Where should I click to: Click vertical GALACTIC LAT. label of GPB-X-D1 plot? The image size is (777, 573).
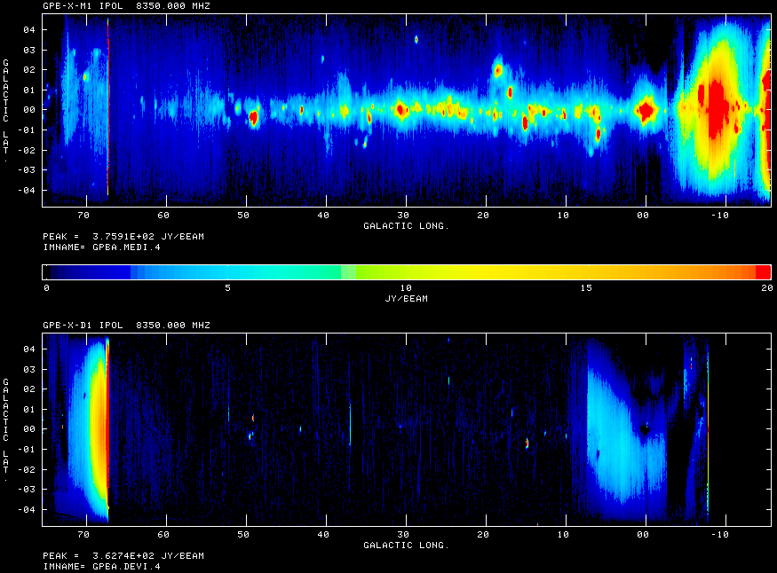pyautogui.click(x=6, y=430)
